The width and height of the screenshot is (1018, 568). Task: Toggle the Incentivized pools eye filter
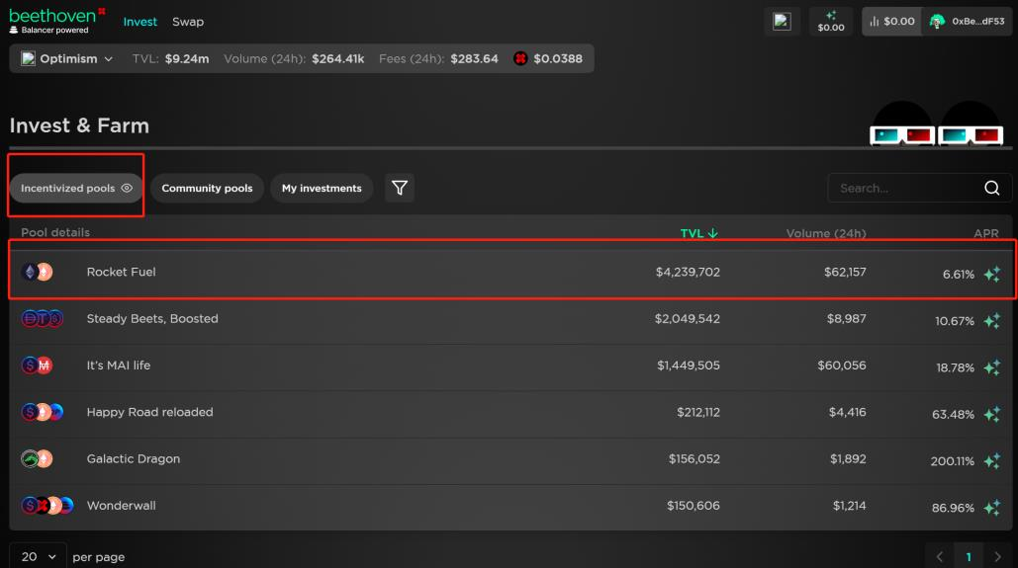pos(127,188)
